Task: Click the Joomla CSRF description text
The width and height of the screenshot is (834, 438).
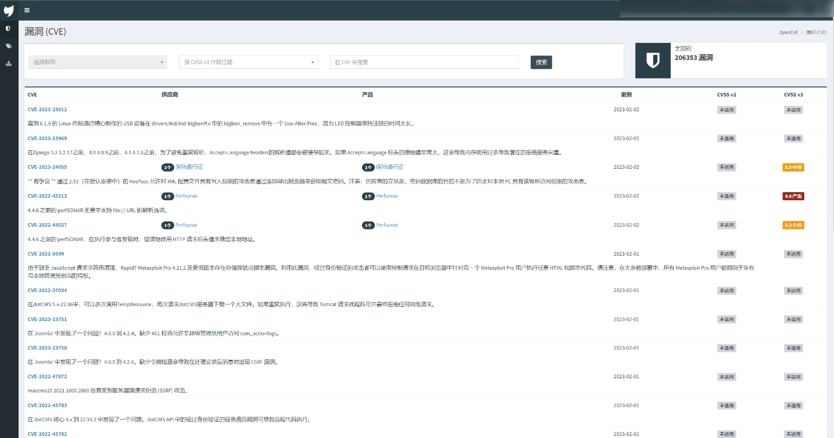Action: (154, 362)
